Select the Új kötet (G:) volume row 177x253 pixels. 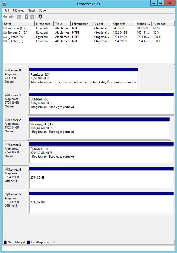(x=88, y=41)
